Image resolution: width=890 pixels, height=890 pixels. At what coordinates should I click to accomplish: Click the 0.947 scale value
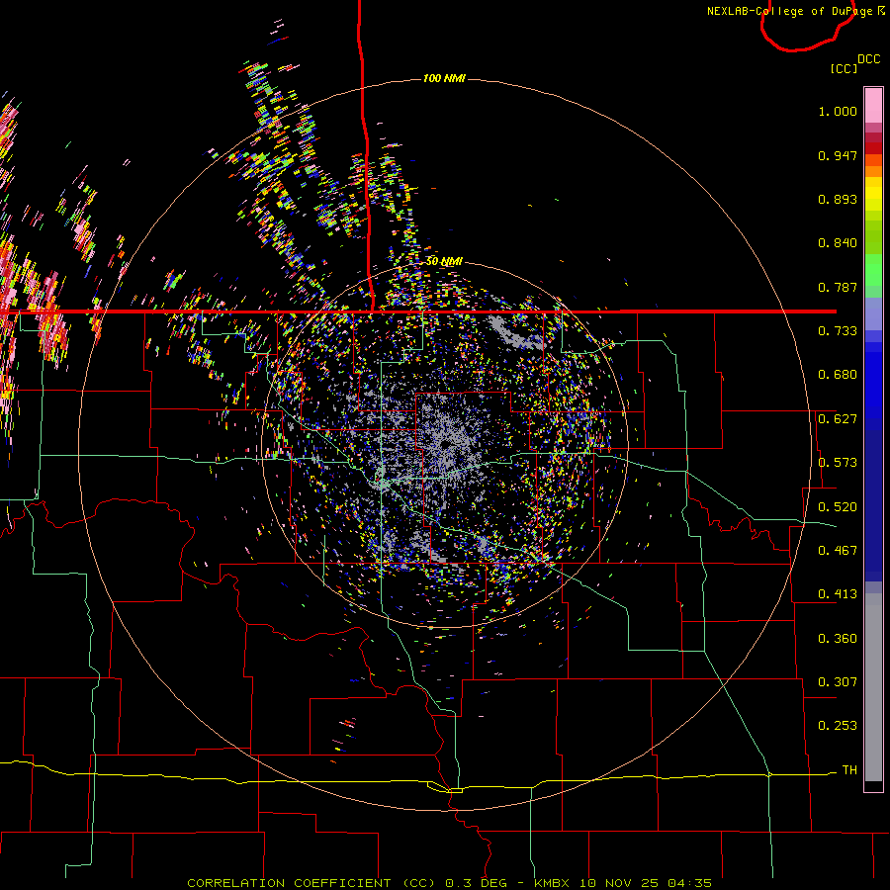pos(838,155)
